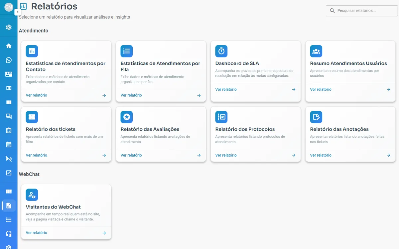
Task: Open Ver relatório for Estatísticas por Fila
Action: 131,95
